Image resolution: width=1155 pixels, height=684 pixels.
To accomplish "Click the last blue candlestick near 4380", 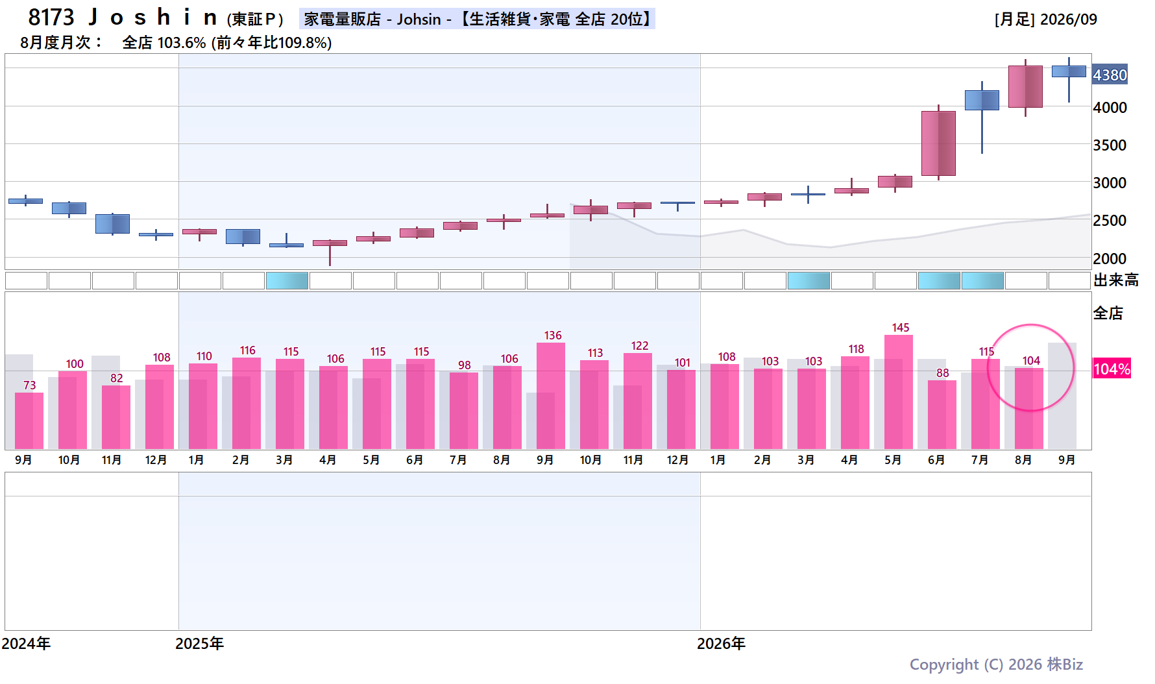I will point(1069,71).
